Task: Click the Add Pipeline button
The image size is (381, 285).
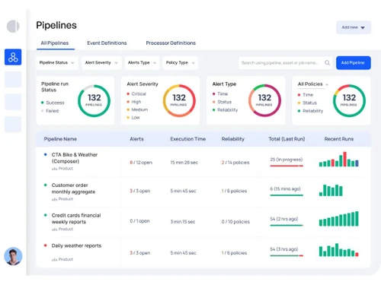Action: pos(354,62)
